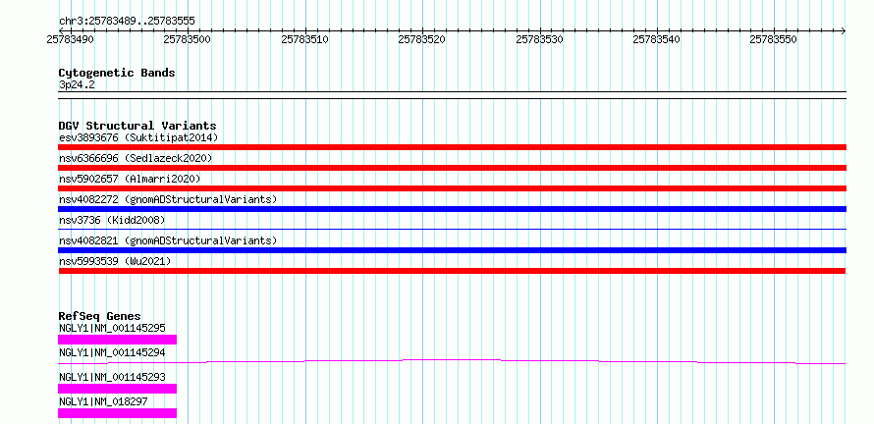Click the blue bar under nsv4082272
Viewport: 874px width, 424px height.
(x=452, y=209)
